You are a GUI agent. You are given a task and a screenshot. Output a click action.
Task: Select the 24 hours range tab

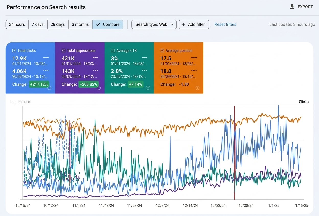pos(17,24)
